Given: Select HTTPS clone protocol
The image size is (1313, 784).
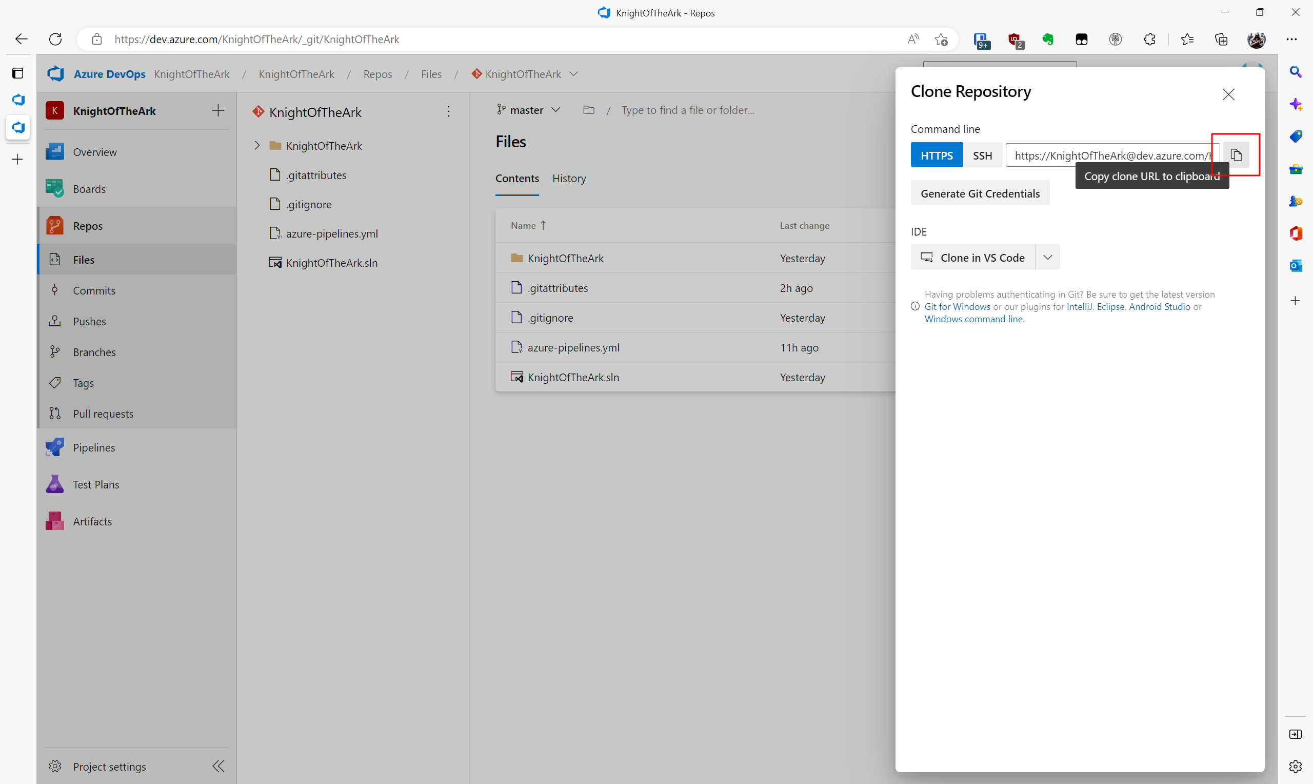Looking at the screenshot, I should (x=936, y=155).
